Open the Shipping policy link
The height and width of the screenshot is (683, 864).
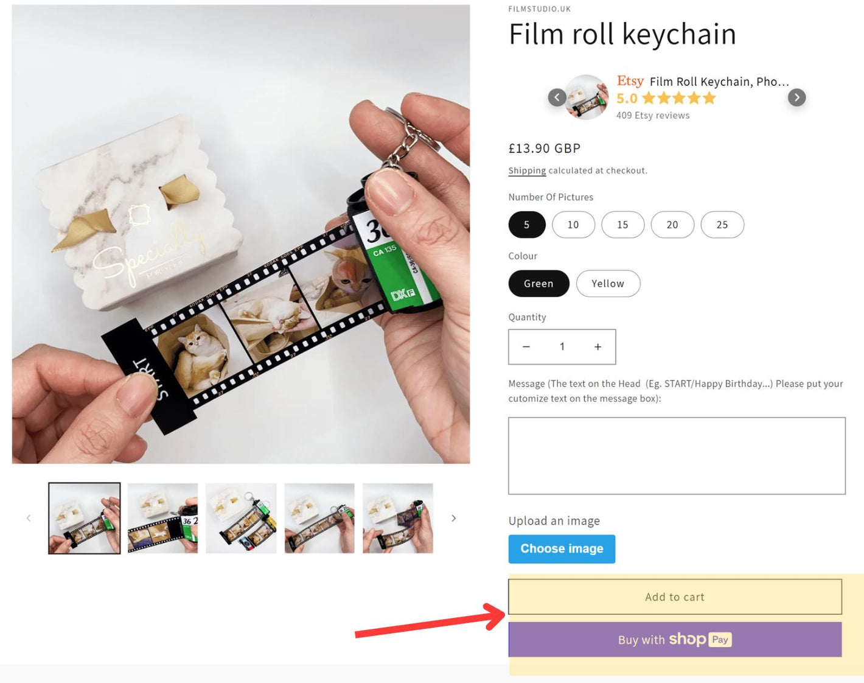pyautogui.click(x=527, y=171)
